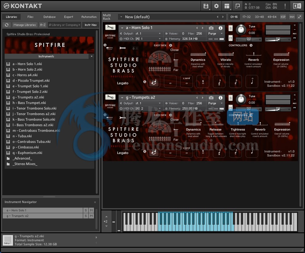Mute the Trumpets a2 instrument
This screenshot has width=305, height=253.
[x=230, y=107]
